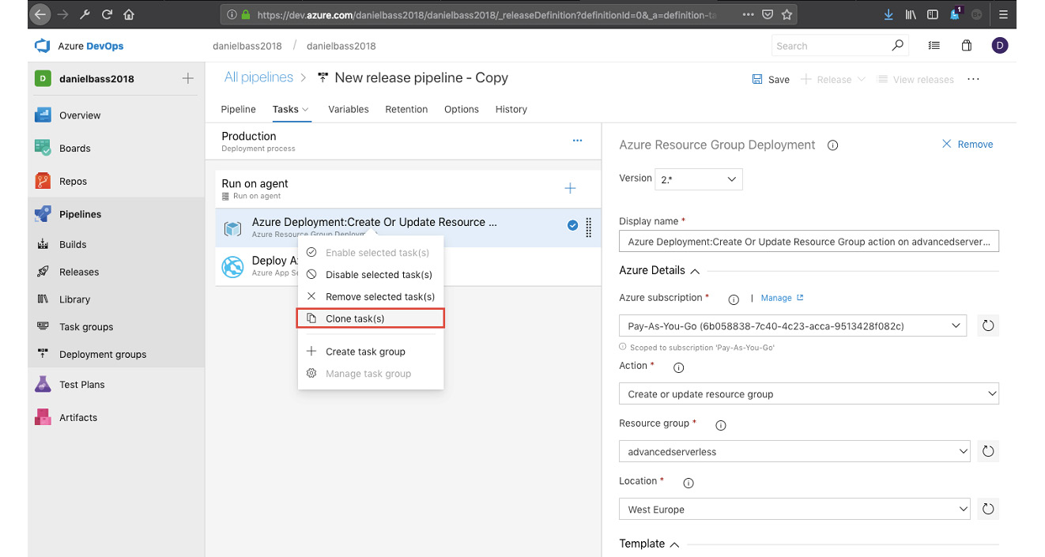
Task: Open the browser hamburger menu
Action: [1002, 14]
